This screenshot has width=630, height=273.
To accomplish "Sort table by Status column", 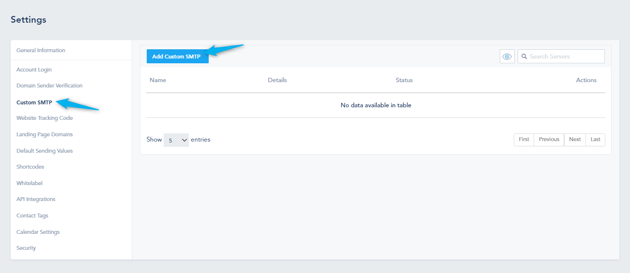I will click(x=404, y=80).
